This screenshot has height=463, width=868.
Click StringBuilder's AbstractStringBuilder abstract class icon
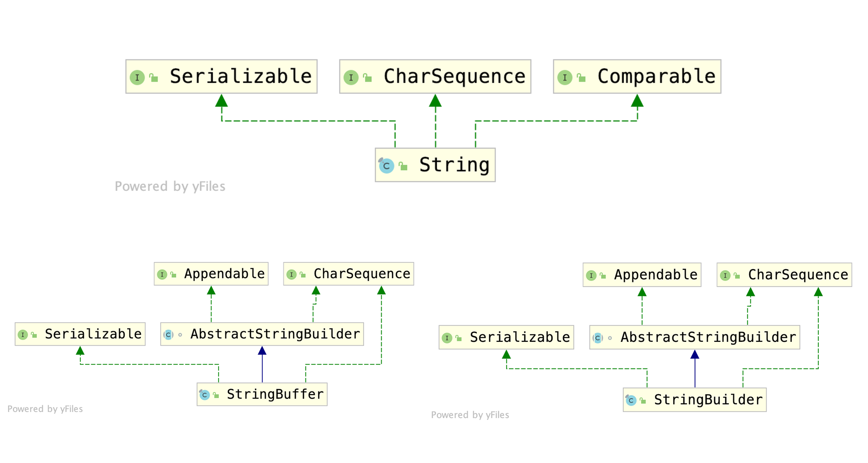[x=597, y=338]
